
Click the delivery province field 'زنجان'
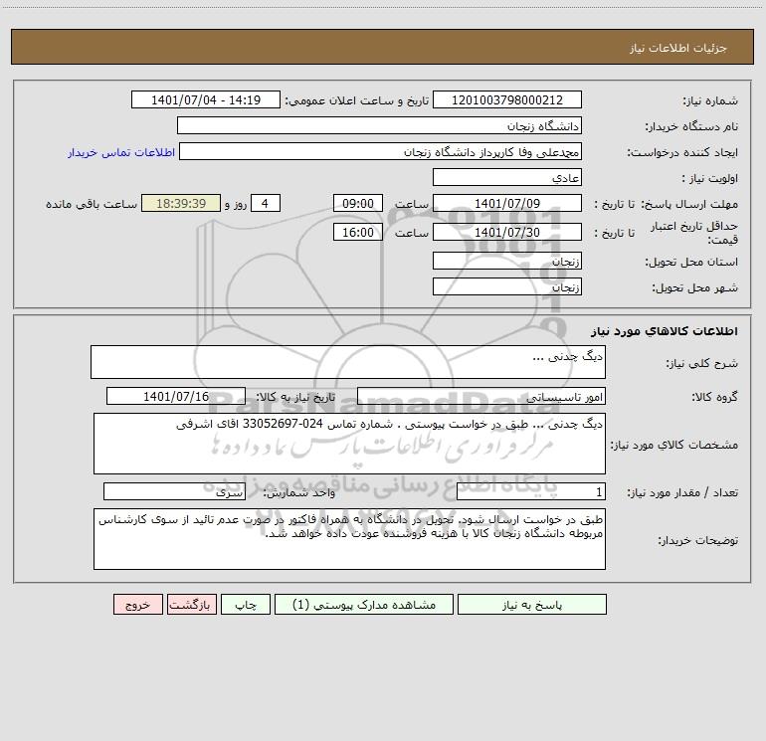(507, 261)
